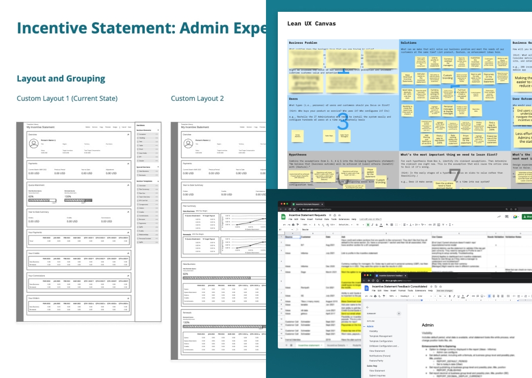Image resolution: width=532 pixels, height=378 pixels.
Task: Open zoom dropdown in Sheets toolbar
Action: coord(306,225)
